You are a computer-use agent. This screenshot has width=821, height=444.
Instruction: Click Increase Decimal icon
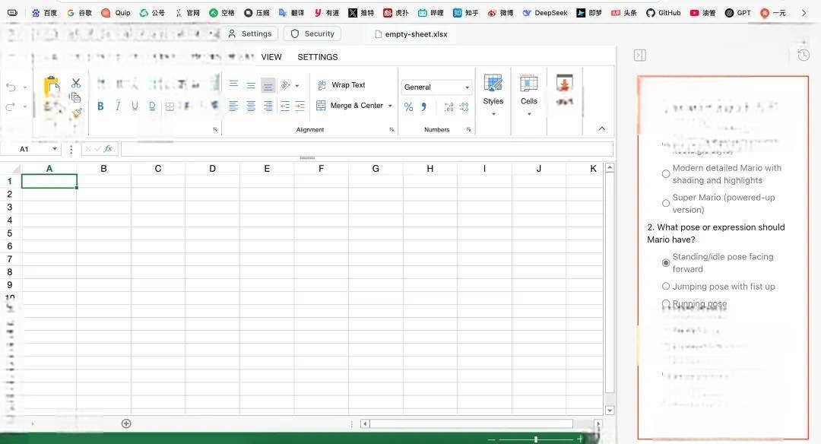click(x=449, y=106)
